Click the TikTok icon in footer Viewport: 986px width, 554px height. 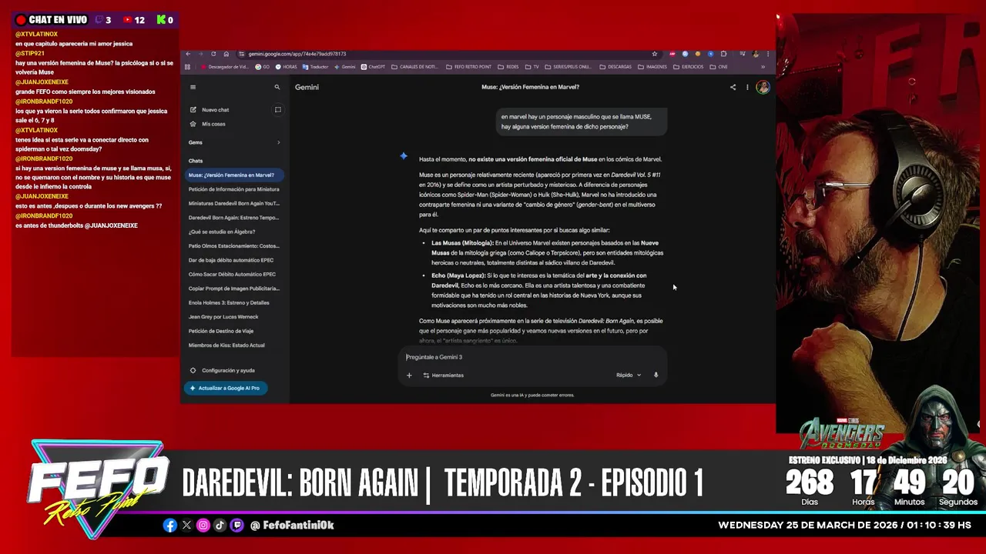pos(220,525)
